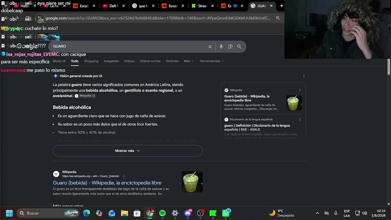The image size is (391, 220).
Task: Switch to Videos cortos results
Action: coord(150,61)
